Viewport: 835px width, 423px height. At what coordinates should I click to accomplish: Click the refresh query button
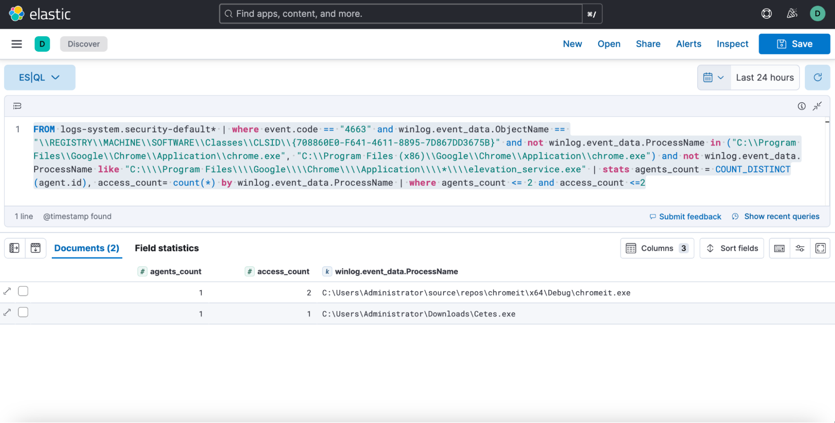[x=817, y=77]
